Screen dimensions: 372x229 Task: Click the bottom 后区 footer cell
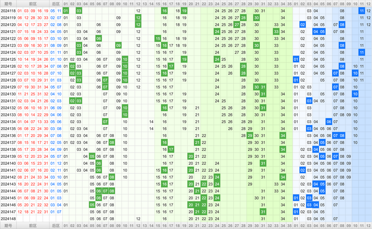56,226
